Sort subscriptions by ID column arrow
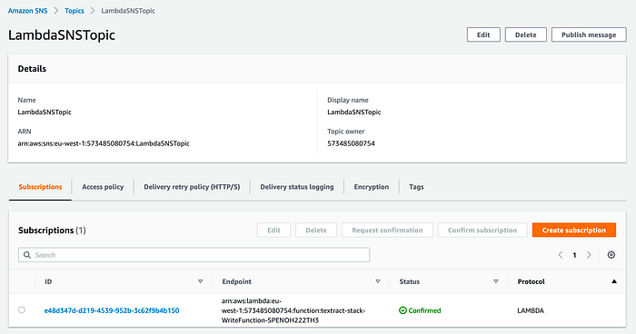 [201, 281]
